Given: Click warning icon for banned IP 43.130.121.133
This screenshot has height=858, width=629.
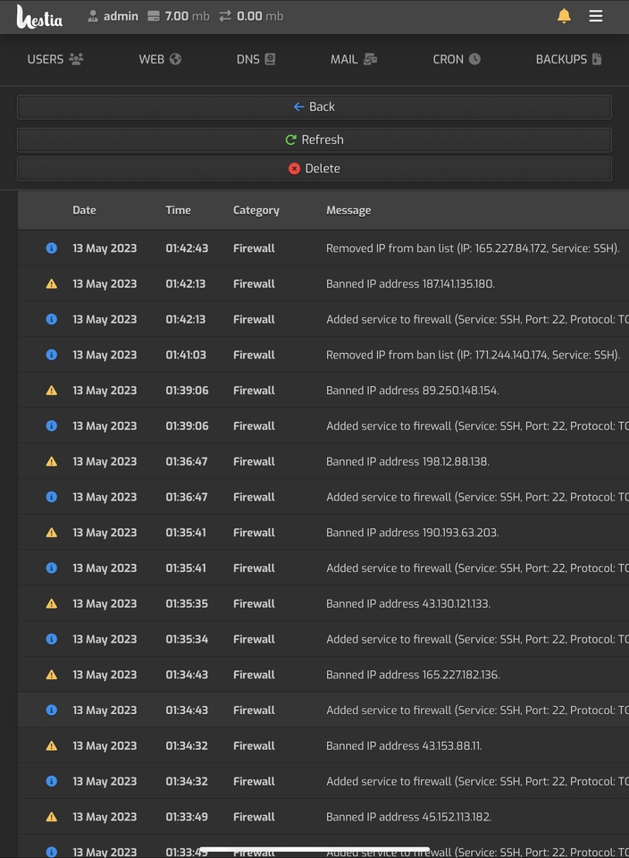Looking at the screenshot, I should (x=52, y=603).
